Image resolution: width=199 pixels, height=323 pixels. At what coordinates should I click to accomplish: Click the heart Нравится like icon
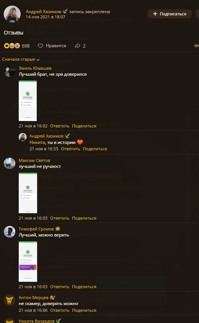[40, 46]
